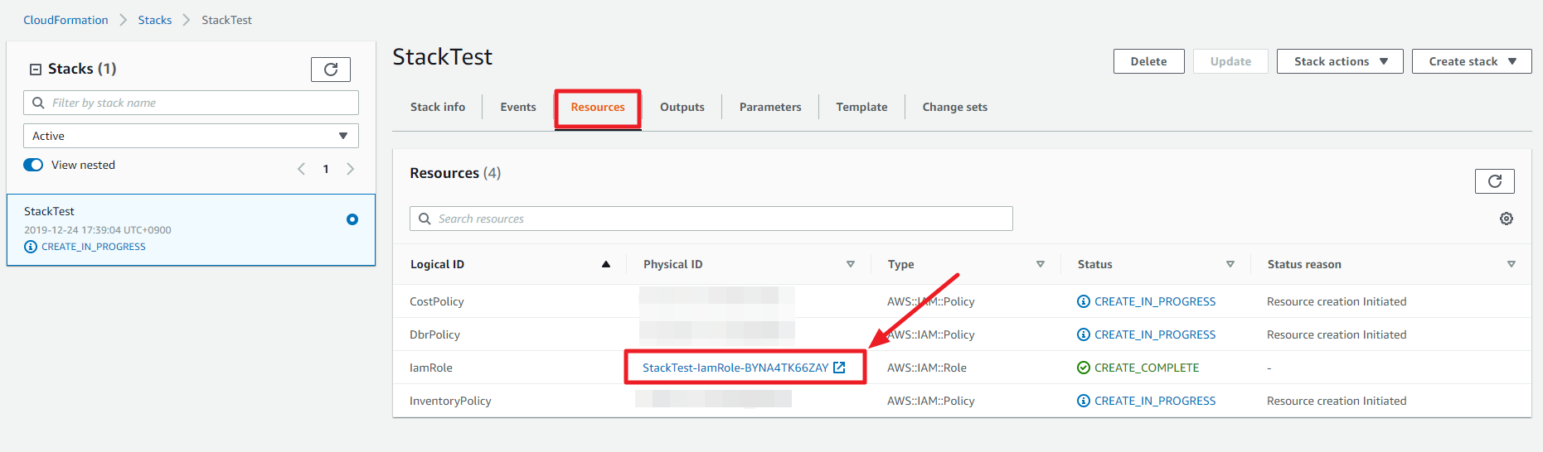This screenshot has height=452, width=1543.
Task: Navigate to CloudFormation breadcrumb
Action: (66, 20)
